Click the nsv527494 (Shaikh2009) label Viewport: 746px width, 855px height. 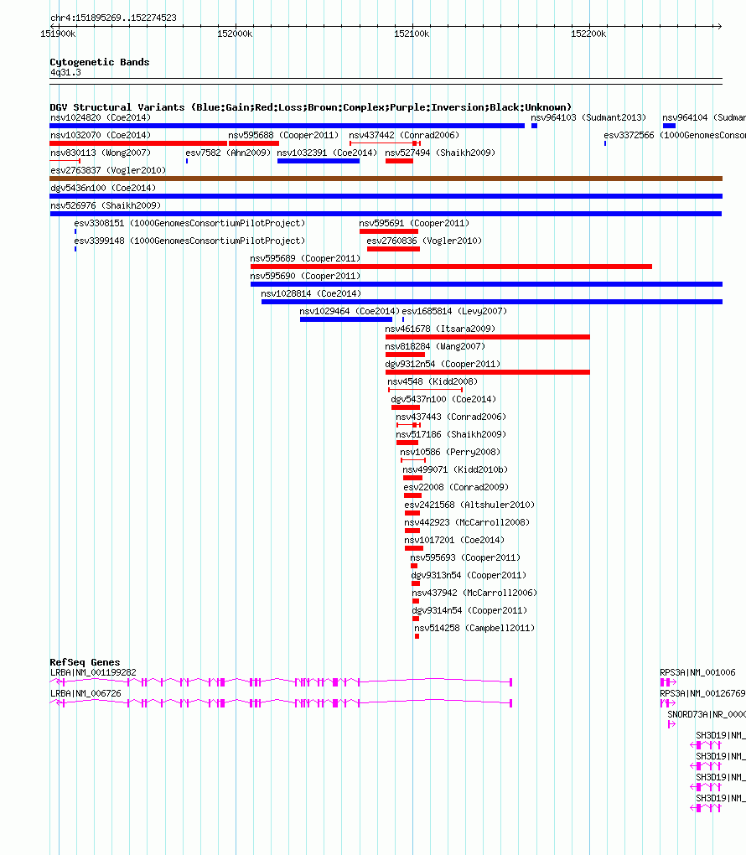[x=440, y=153]
